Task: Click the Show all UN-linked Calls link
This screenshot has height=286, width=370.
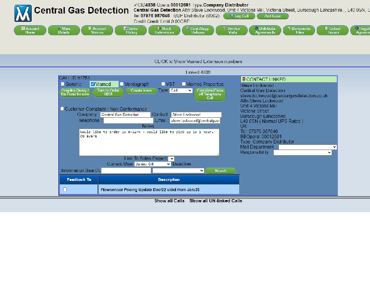Action: tap(216, 201)
